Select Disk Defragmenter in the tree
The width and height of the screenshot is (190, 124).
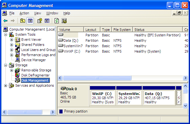(x=35, y=75)
